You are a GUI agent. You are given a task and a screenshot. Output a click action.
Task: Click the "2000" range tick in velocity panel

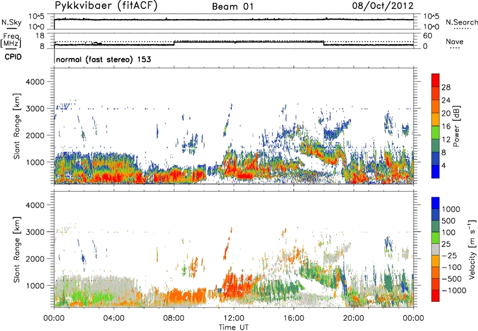pos(35,259)
